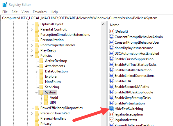The image size is (173, 126).
Task: Expand the PrecisionTouchPad key
Action: [x=32, y=113]
